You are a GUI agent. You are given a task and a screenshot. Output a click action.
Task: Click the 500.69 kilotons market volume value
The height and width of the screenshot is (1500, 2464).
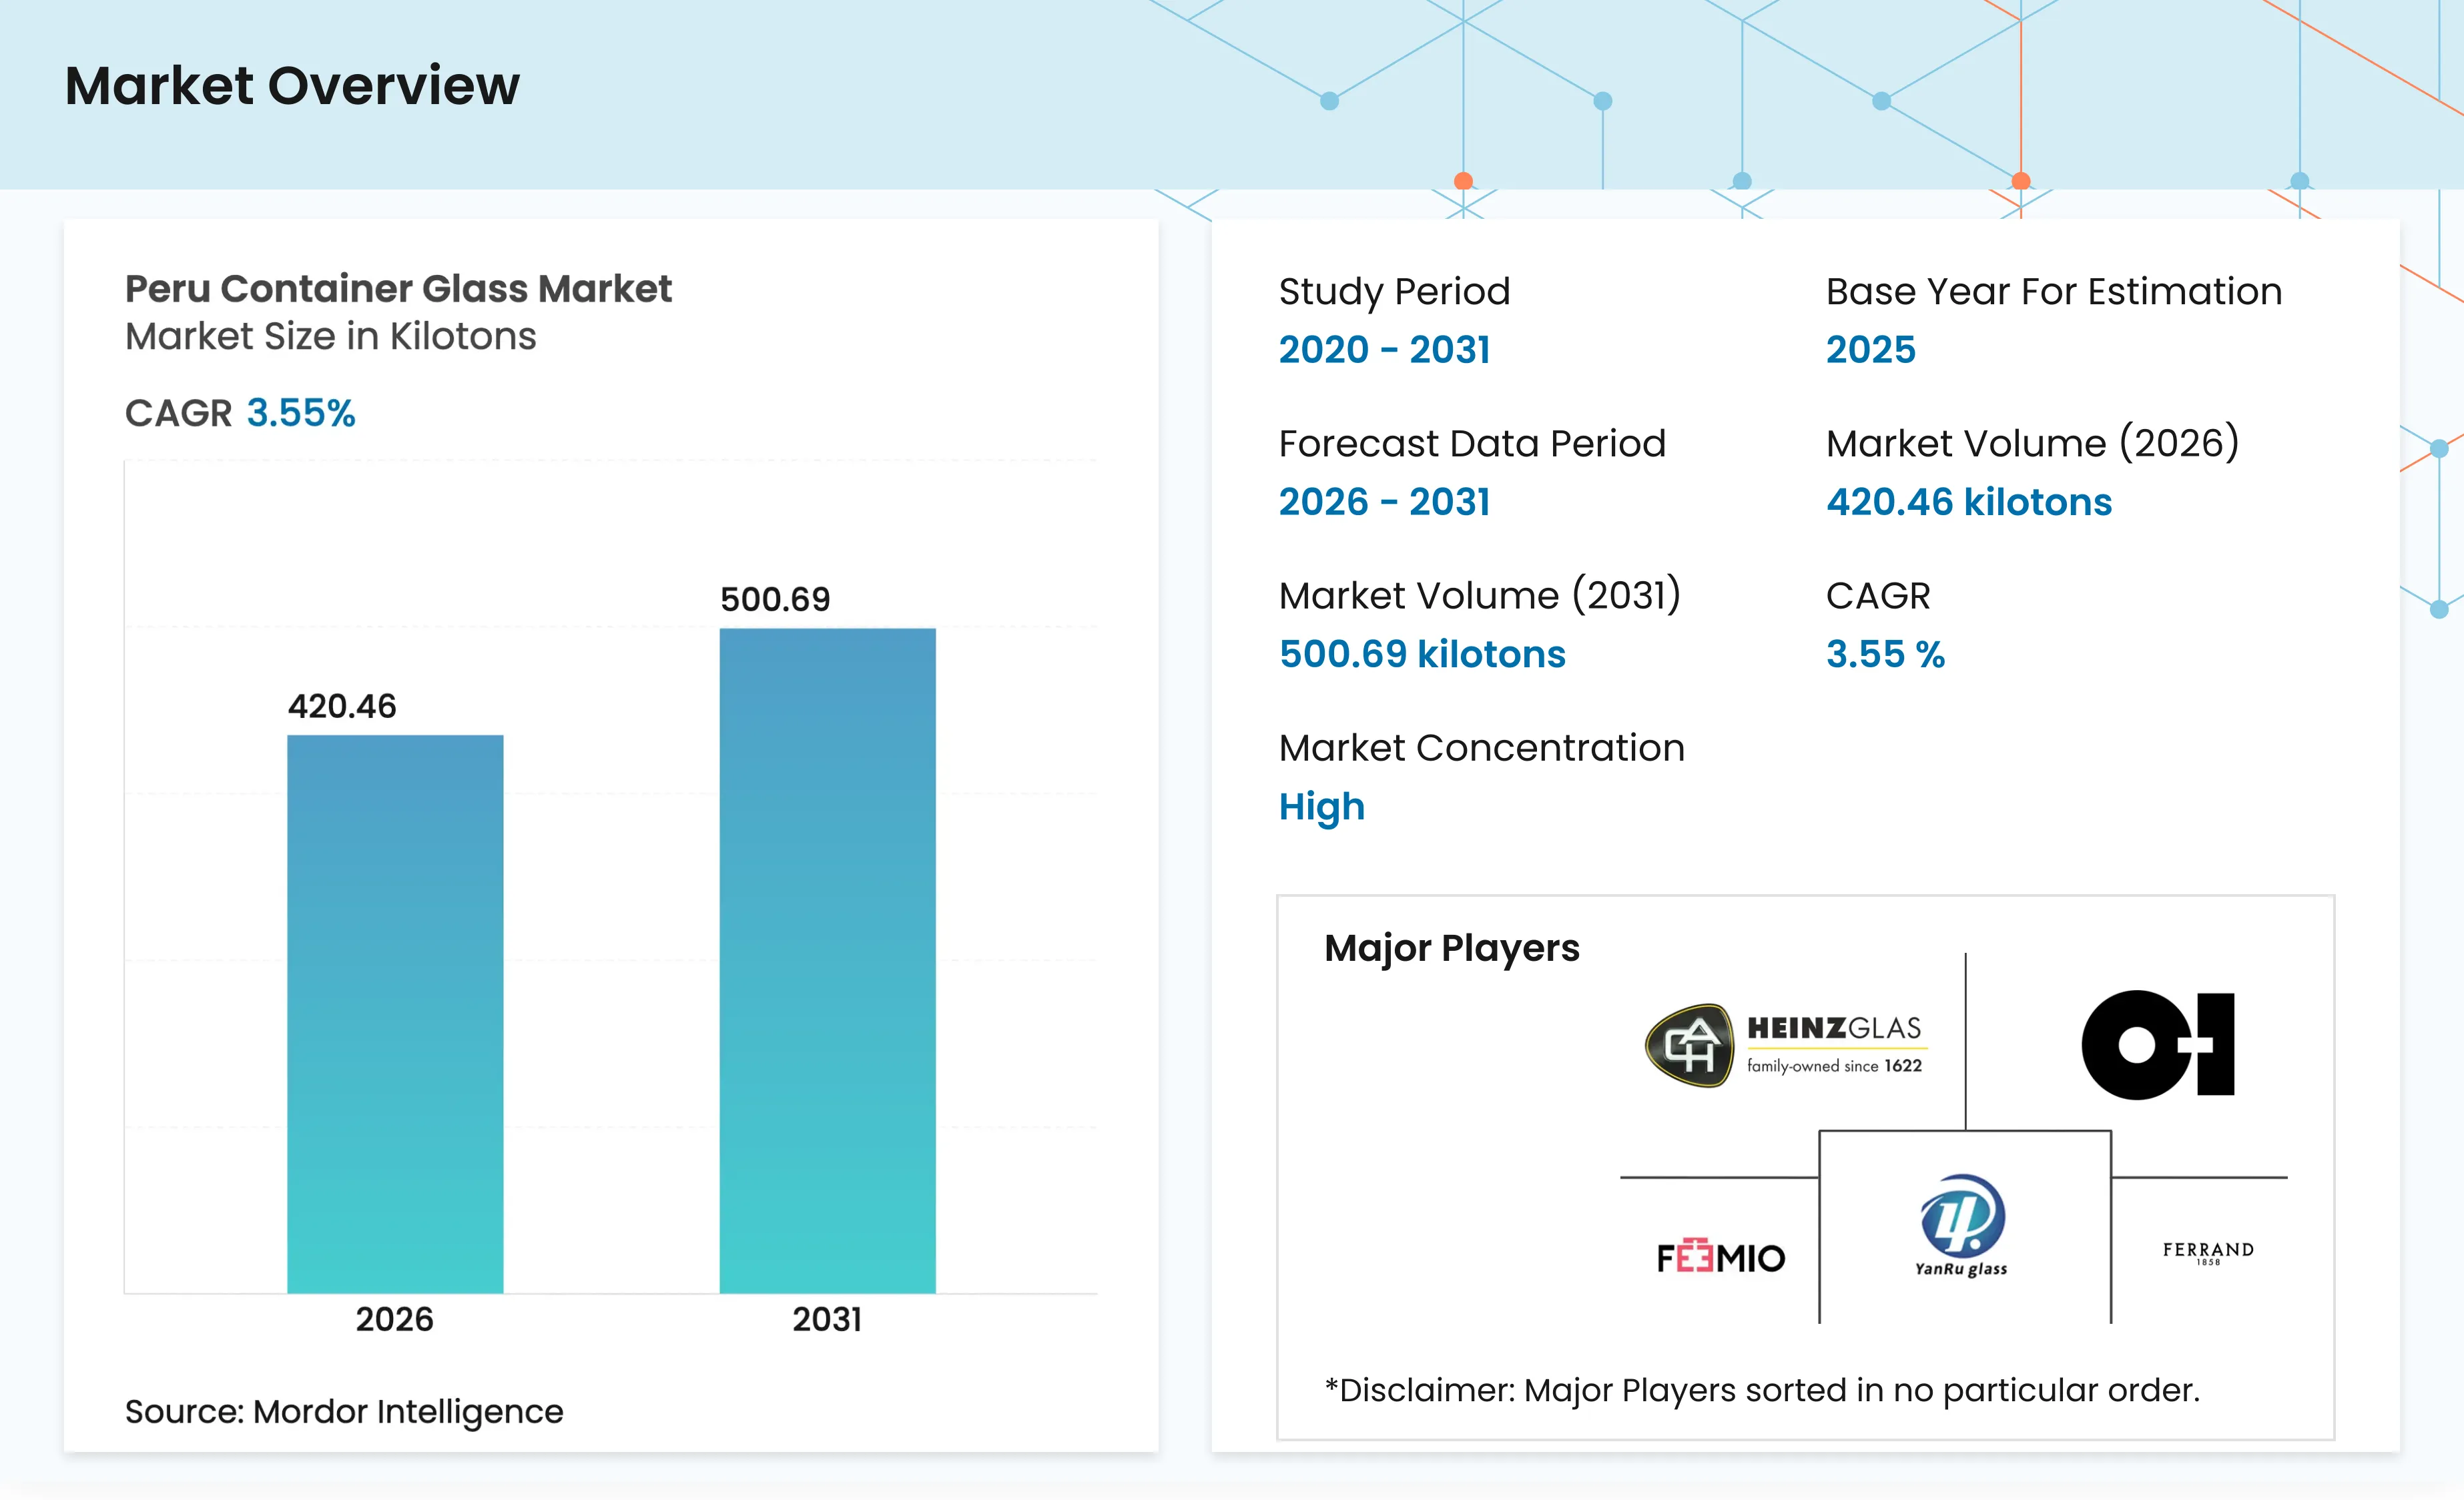coord(1422,654)
